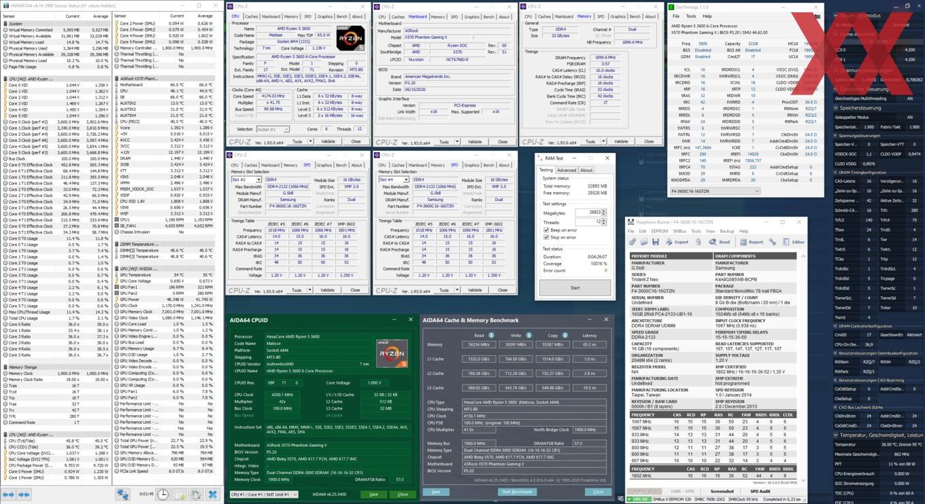Viewport: 925px width, 504px height.
Task: Click the info icon beside Read in AIDA64 benchmark
Action: click(x=491, y=336)
